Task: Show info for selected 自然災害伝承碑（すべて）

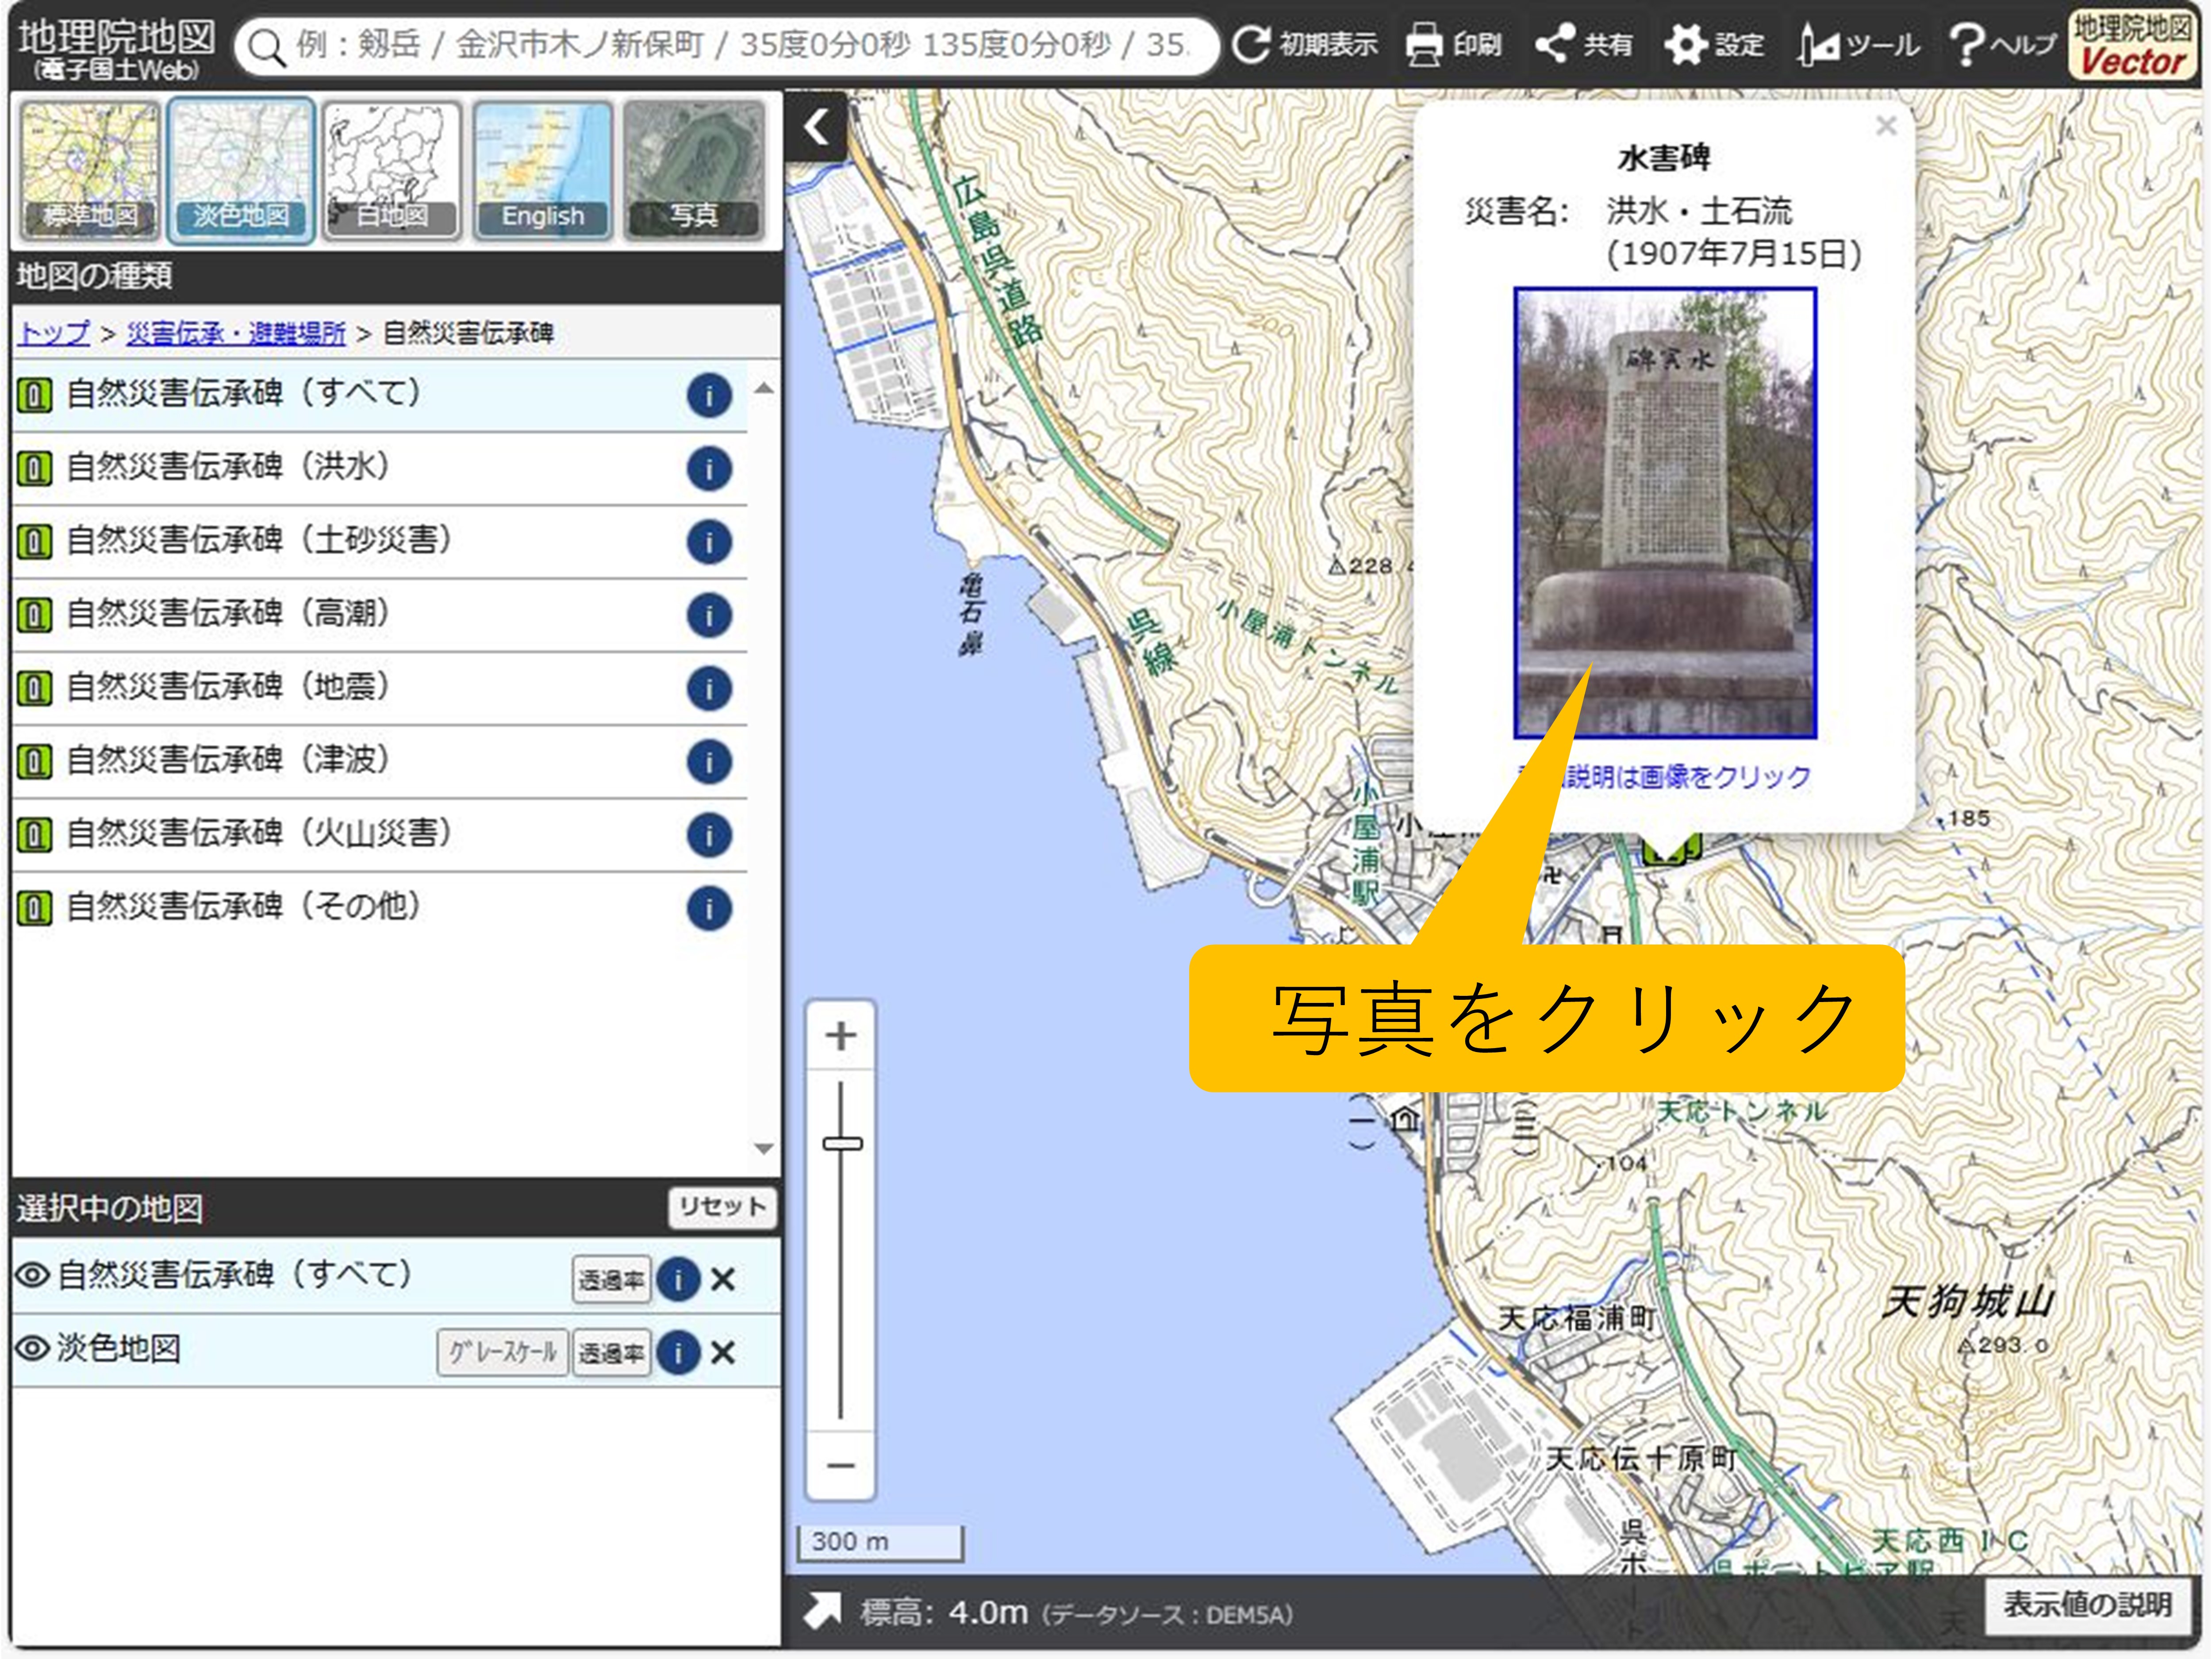Action: (678, 1280)
